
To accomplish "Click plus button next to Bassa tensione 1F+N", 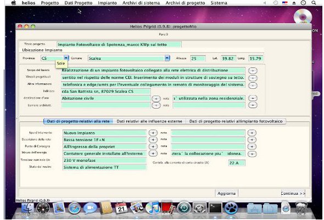I will (153, 140).
